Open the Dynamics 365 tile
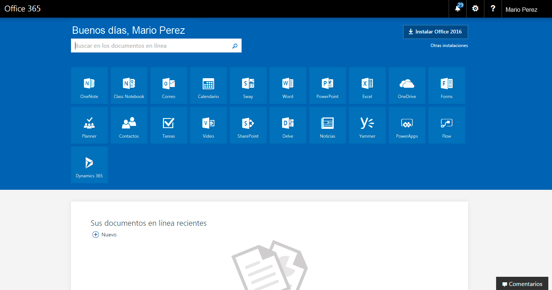 pos(89,165)
